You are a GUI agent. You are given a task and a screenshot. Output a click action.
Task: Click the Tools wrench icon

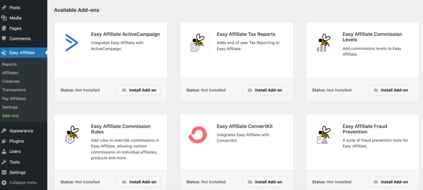[4, 162]
